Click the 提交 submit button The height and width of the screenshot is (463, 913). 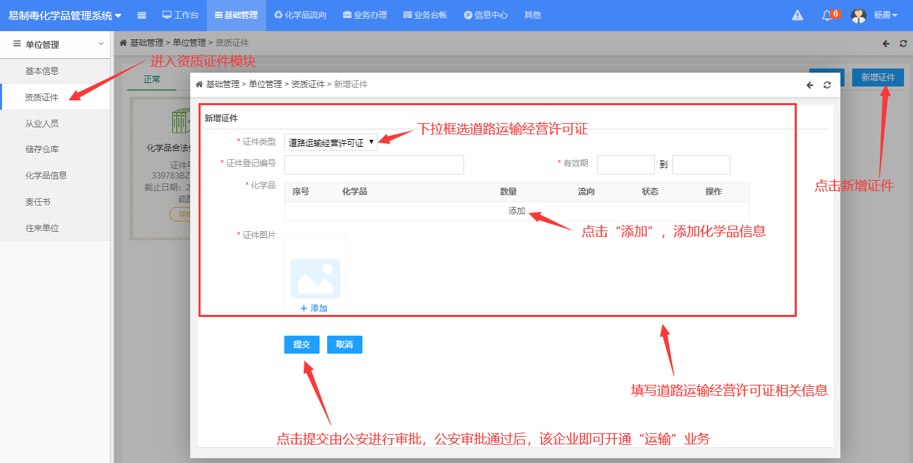click(302, 345)
